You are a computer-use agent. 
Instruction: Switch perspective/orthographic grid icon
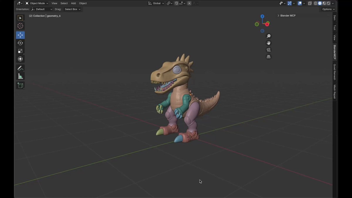point(268,57)
